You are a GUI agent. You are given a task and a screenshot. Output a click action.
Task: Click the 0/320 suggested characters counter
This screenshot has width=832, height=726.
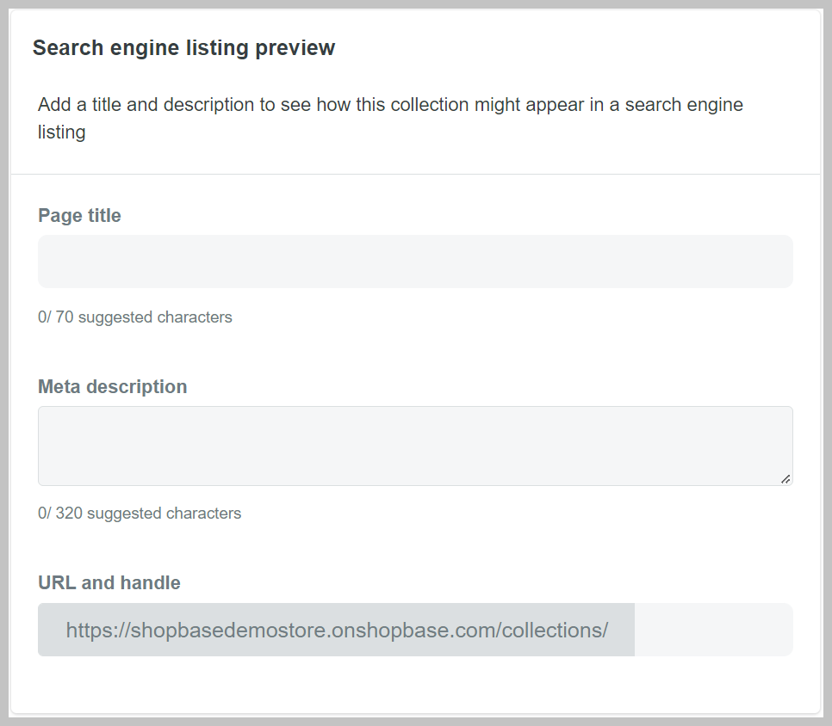(140, 514)
